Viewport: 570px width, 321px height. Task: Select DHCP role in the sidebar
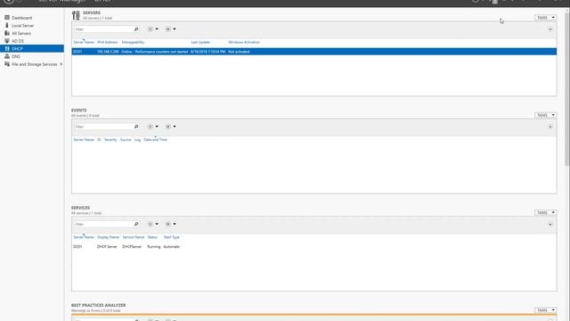[32, 49]
